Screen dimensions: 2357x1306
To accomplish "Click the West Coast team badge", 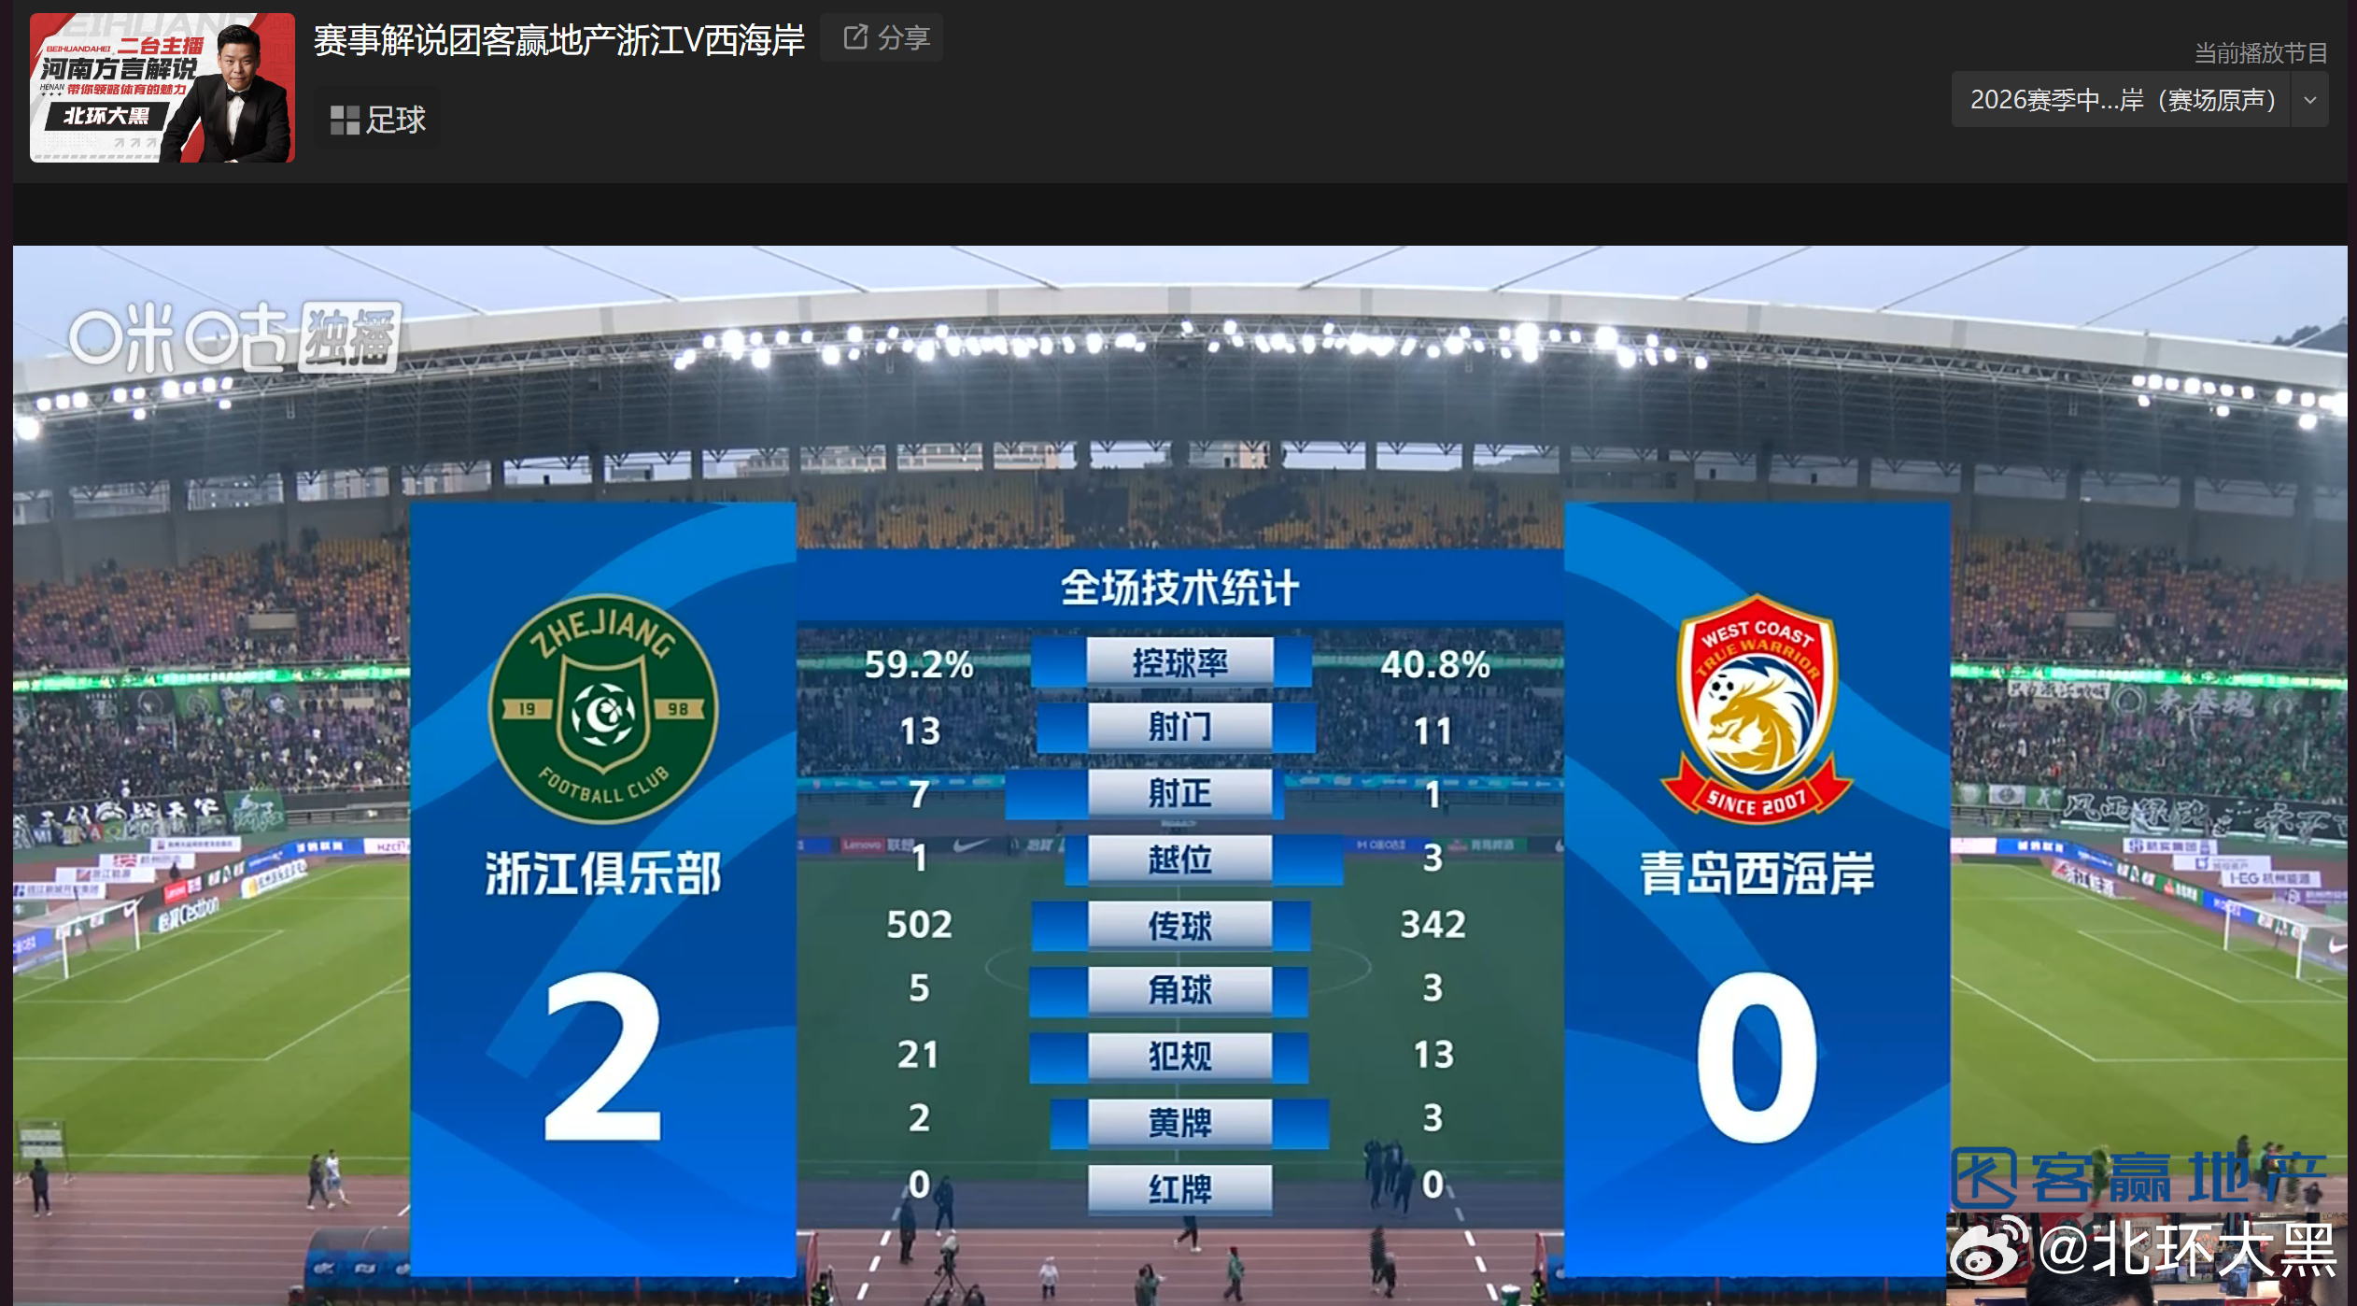I will pyautogui.click(x=1757, y=707).
